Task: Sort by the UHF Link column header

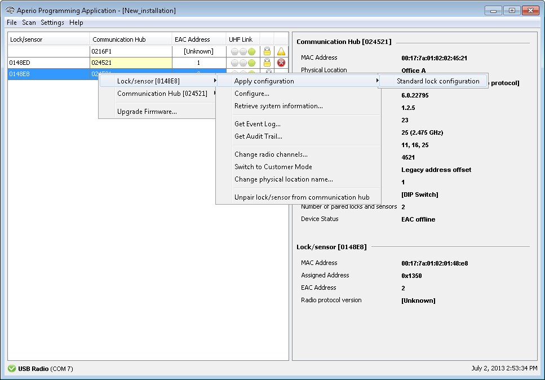Action: pyautogui.click(x=243, y=39)
